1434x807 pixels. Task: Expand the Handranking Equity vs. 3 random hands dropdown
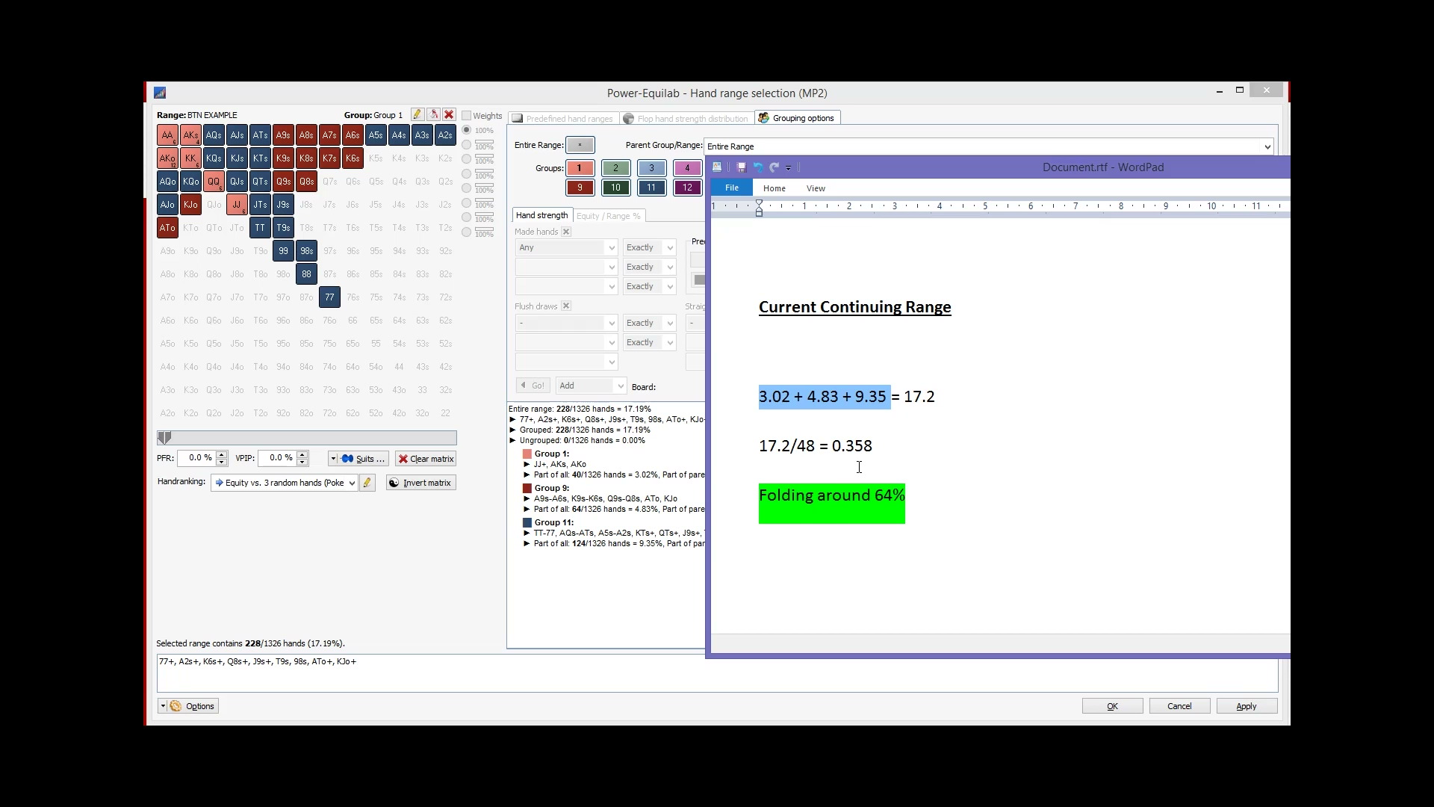351,483
